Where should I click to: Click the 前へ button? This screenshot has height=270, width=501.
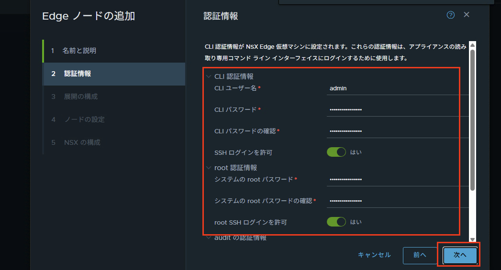[x=420, y=255]
